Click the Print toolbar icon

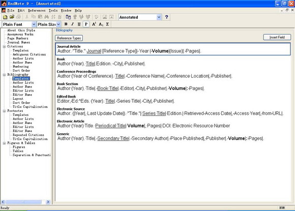18,17
